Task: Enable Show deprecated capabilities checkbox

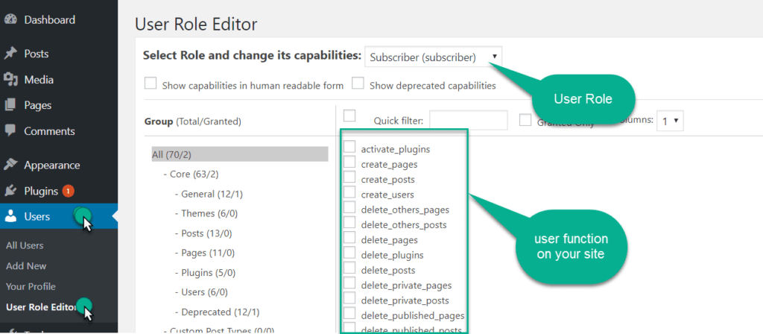Action: [358, 83]
